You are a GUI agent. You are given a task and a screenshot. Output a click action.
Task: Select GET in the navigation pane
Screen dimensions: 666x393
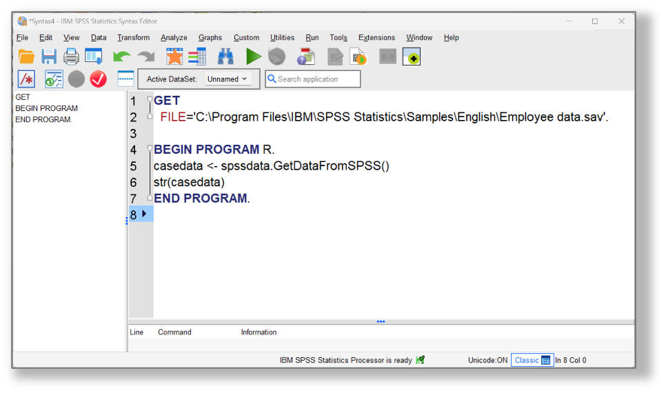(x=23, y=97)
